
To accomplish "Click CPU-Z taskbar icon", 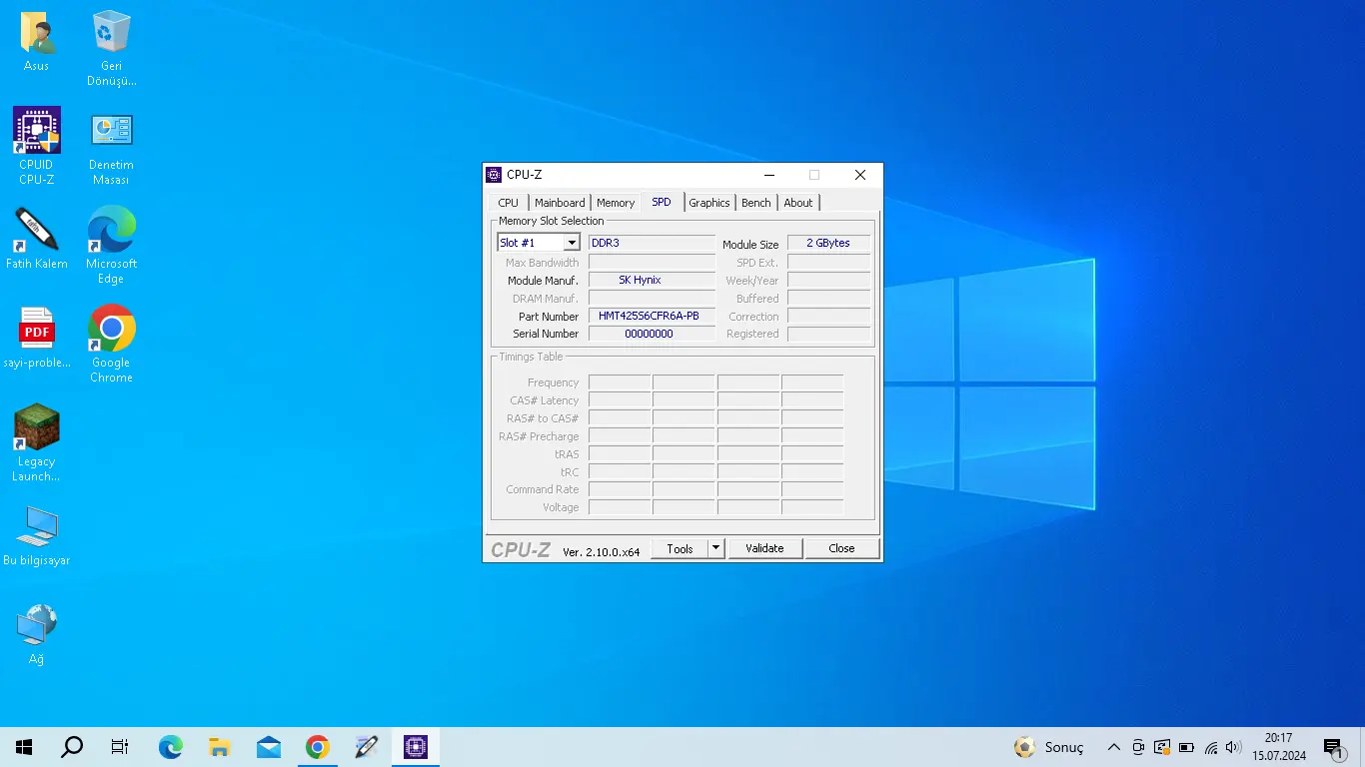I will click(x=416, y=747).
